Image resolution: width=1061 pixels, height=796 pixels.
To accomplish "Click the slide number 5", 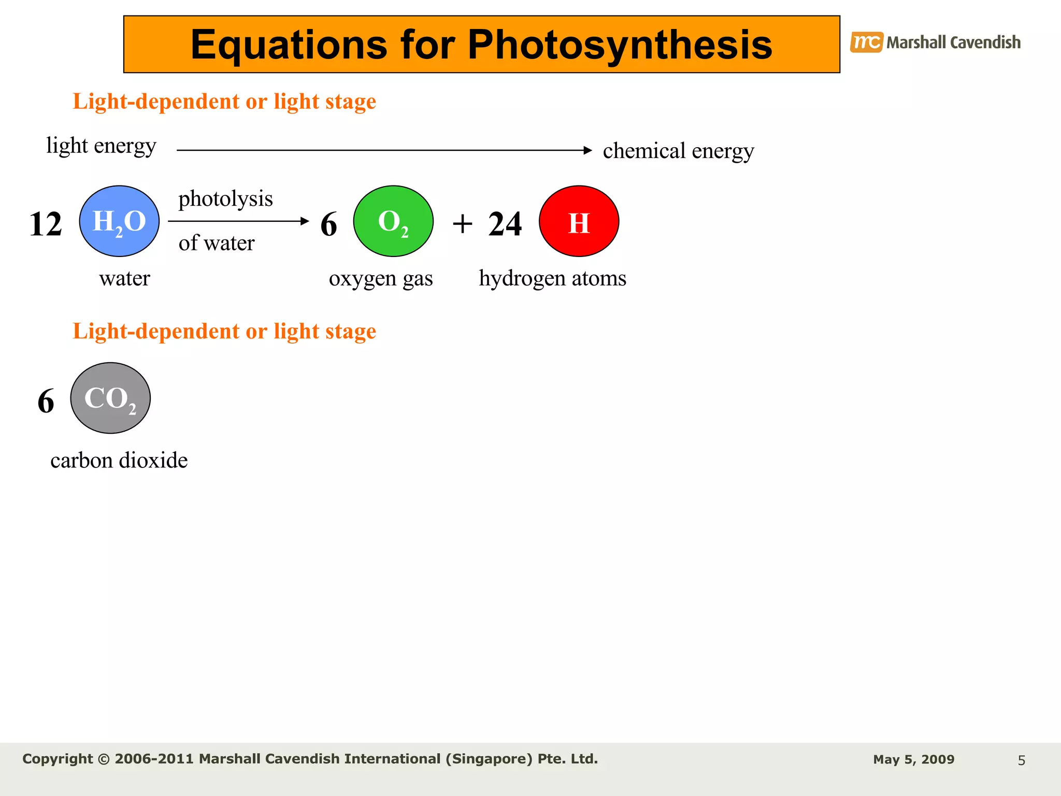I will coord(1021,760).
